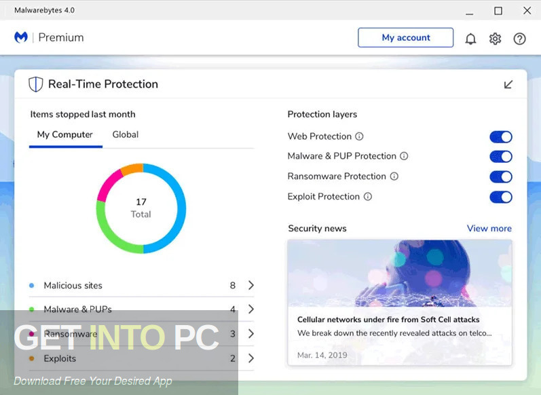Image resolution: width=541 pixels, height=395 pixels.
Task: Click the '17 Total' count in chart
Action: click(x=141, y=208)
